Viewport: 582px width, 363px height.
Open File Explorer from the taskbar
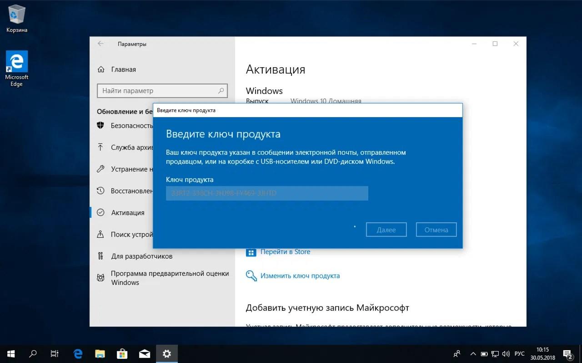[100, 353]
